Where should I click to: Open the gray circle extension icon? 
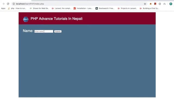[160, 4]
